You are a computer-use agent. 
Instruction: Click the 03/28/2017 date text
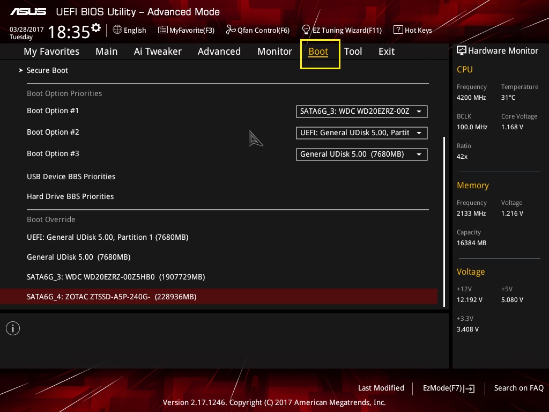[27, 30]
